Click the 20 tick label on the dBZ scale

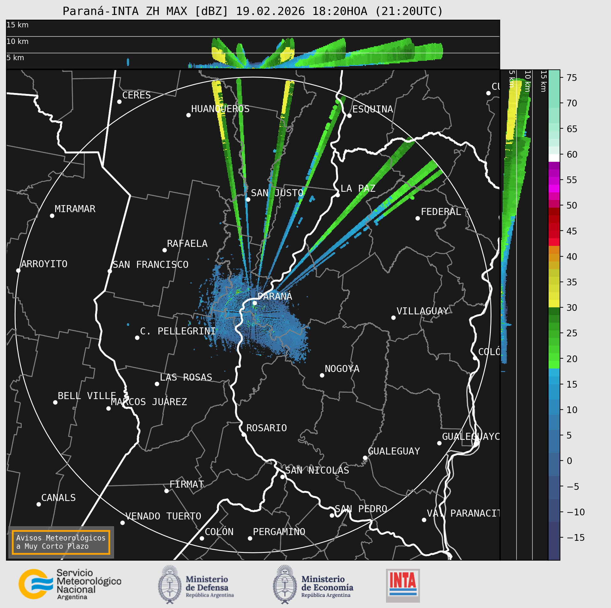tap(572, 359)
